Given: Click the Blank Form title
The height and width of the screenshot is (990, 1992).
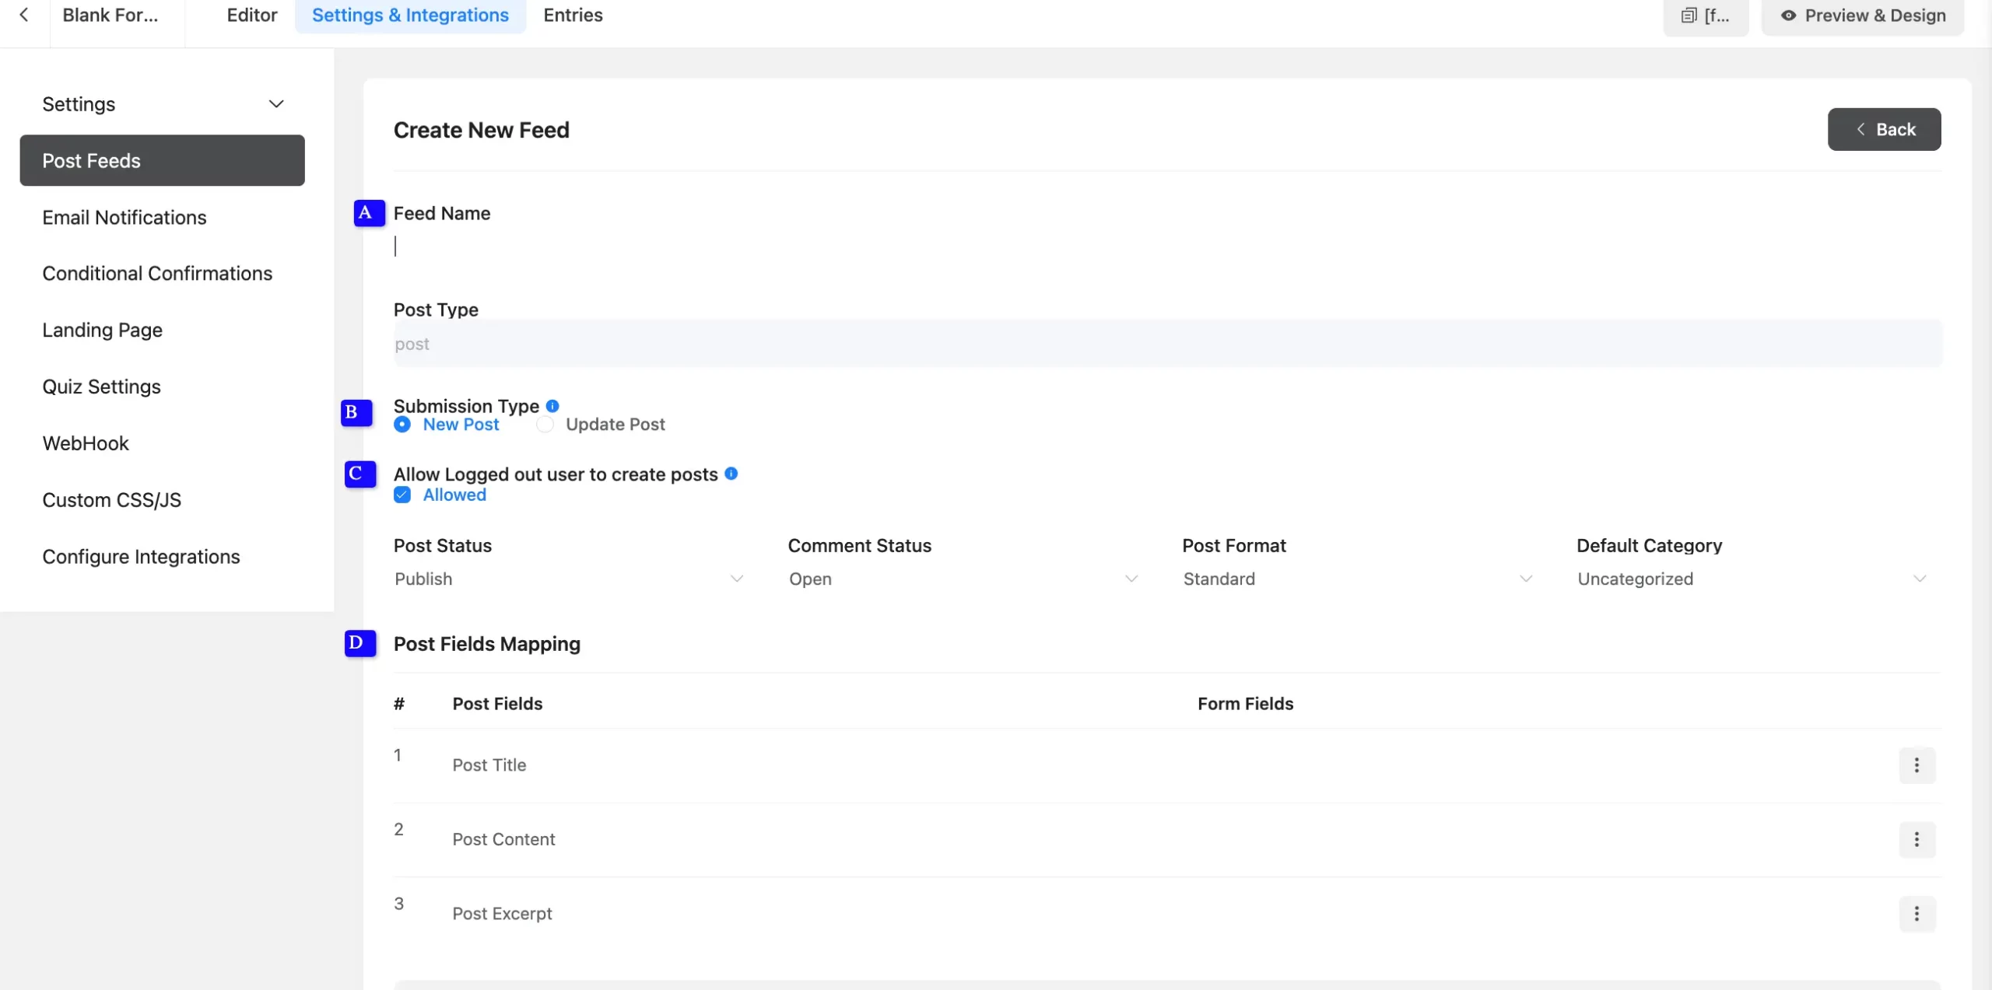Looking at the screenshot, I should [110, 16].
